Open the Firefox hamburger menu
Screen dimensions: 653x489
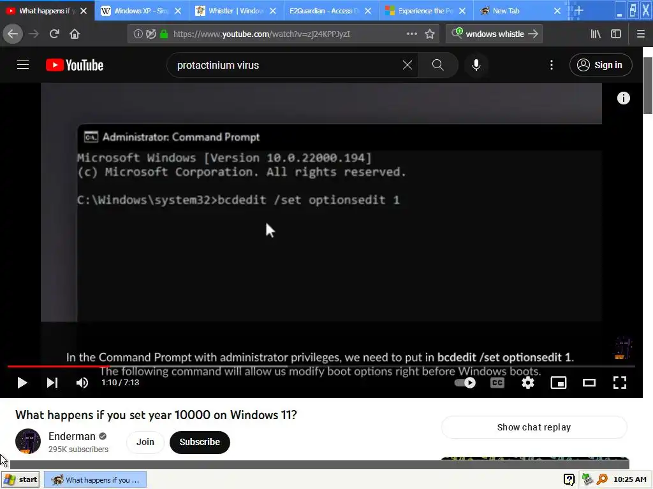point(641,34)
